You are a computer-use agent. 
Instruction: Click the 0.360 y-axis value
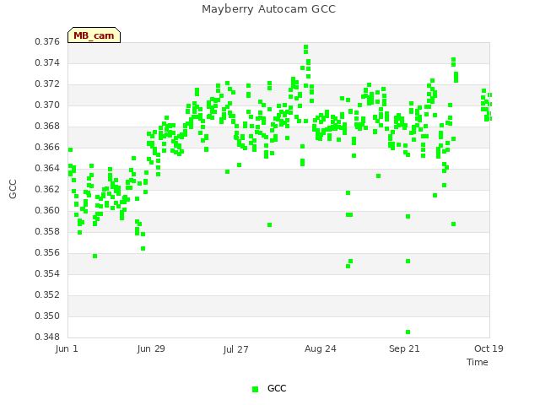47,210
